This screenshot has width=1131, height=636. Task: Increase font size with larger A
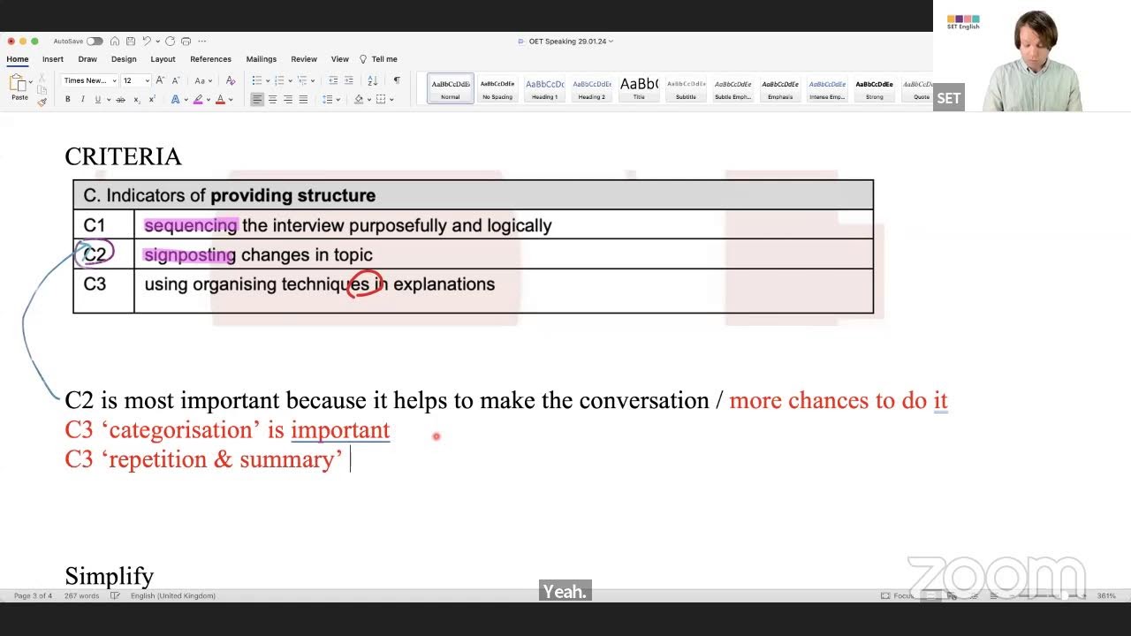pos(161,80)
